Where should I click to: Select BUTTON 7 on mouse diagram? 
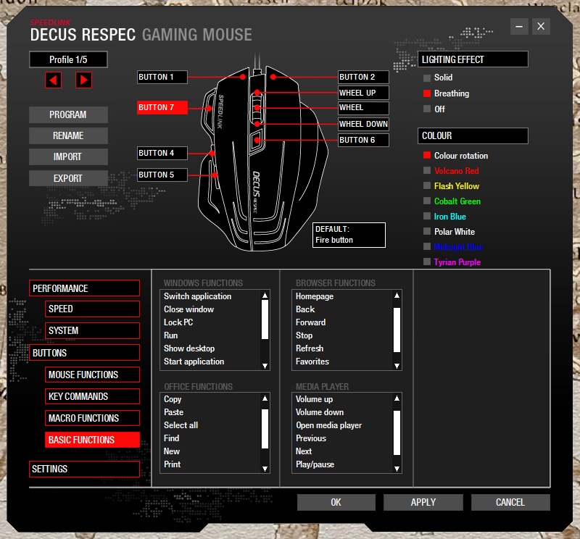click(x=162, y=107)
